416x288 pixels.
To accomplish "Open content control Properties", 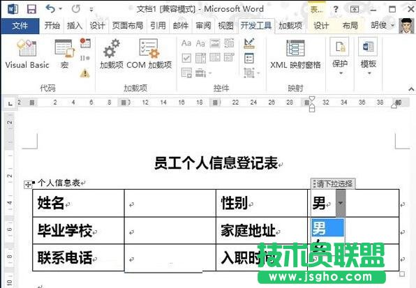I will [x=249, y=59].
